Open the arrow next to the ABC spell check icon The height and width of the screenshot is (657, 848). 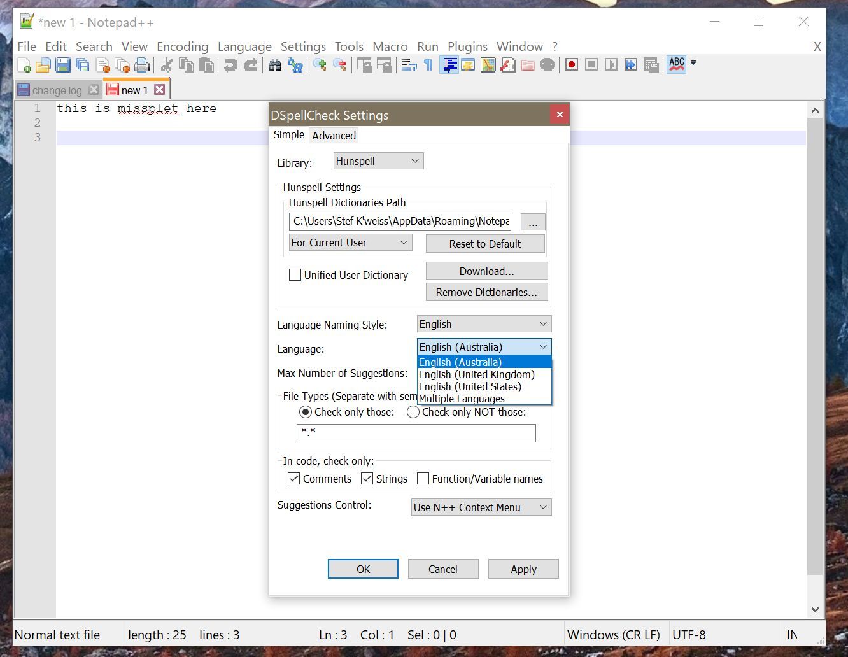pos(693,63)
